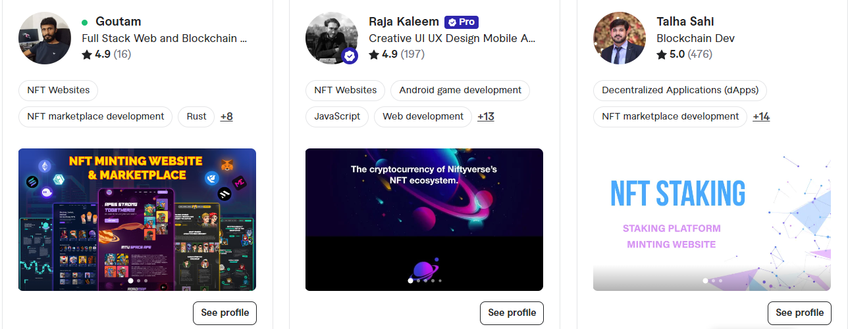The height and width of the screenshot is (329, 848).
Task: Click Goutam's green online status dot
Action: click(85, 22)
